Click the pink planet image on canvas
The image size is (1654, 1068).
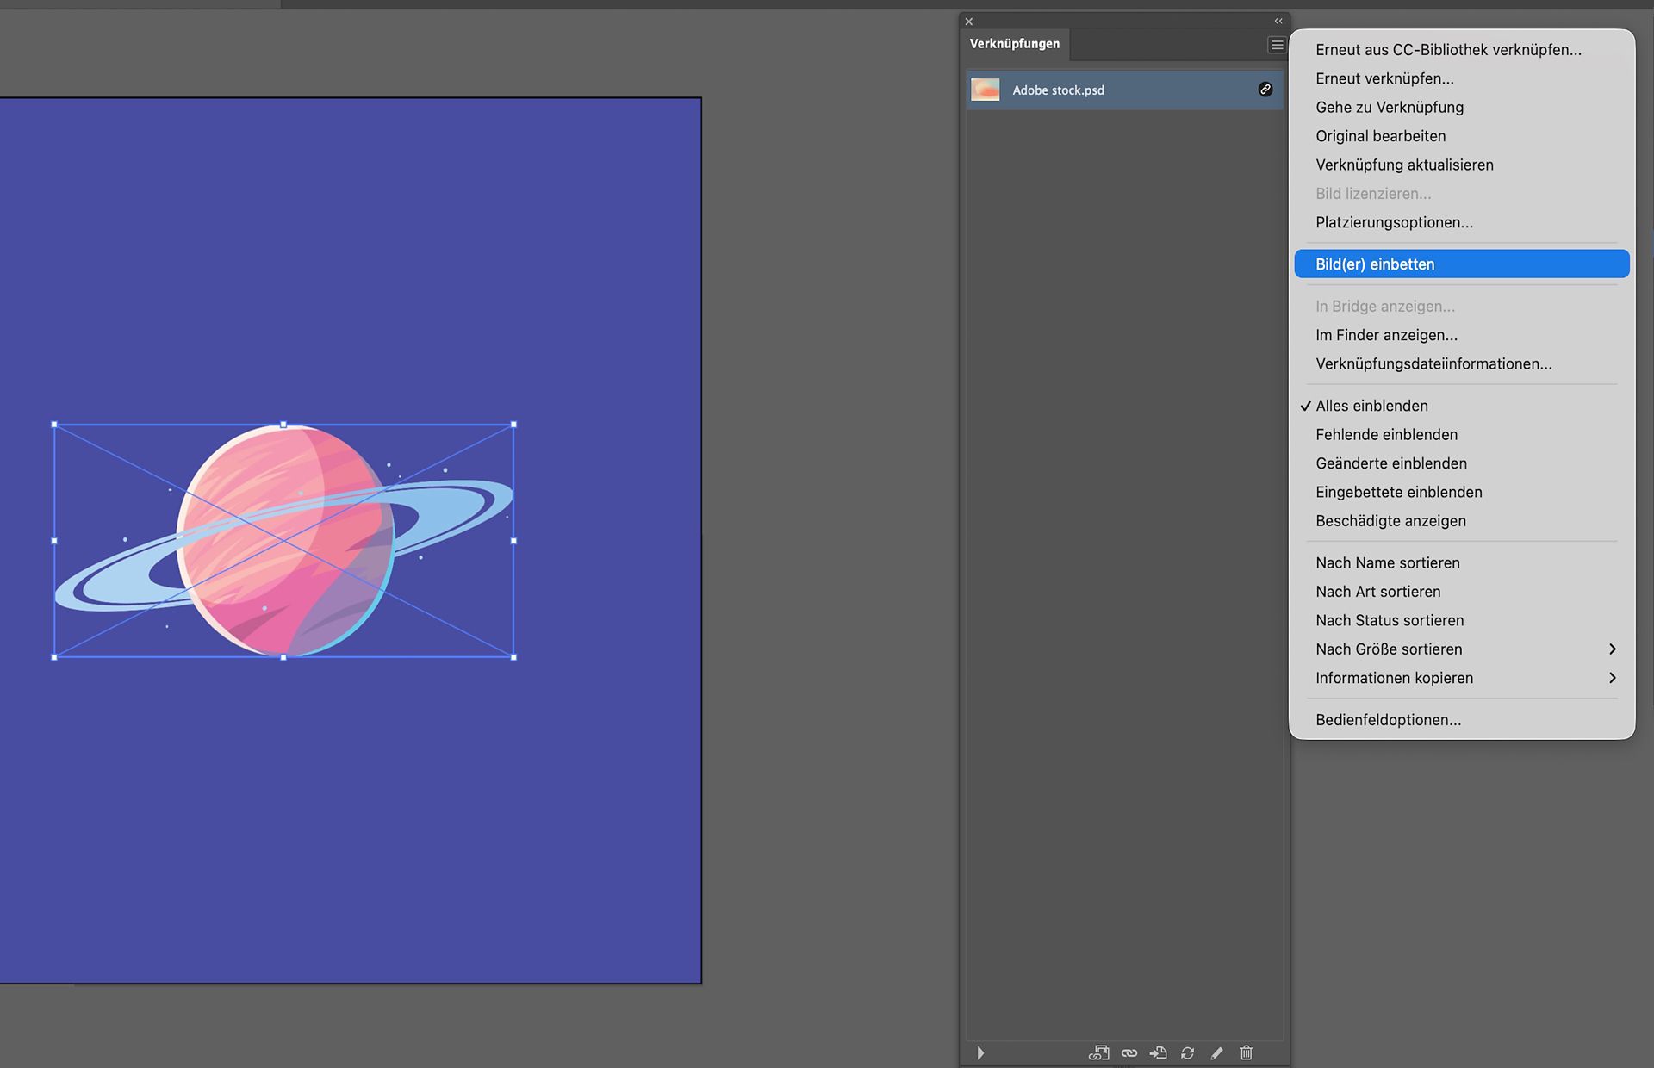pyautogui.click(x=284, y=541)
